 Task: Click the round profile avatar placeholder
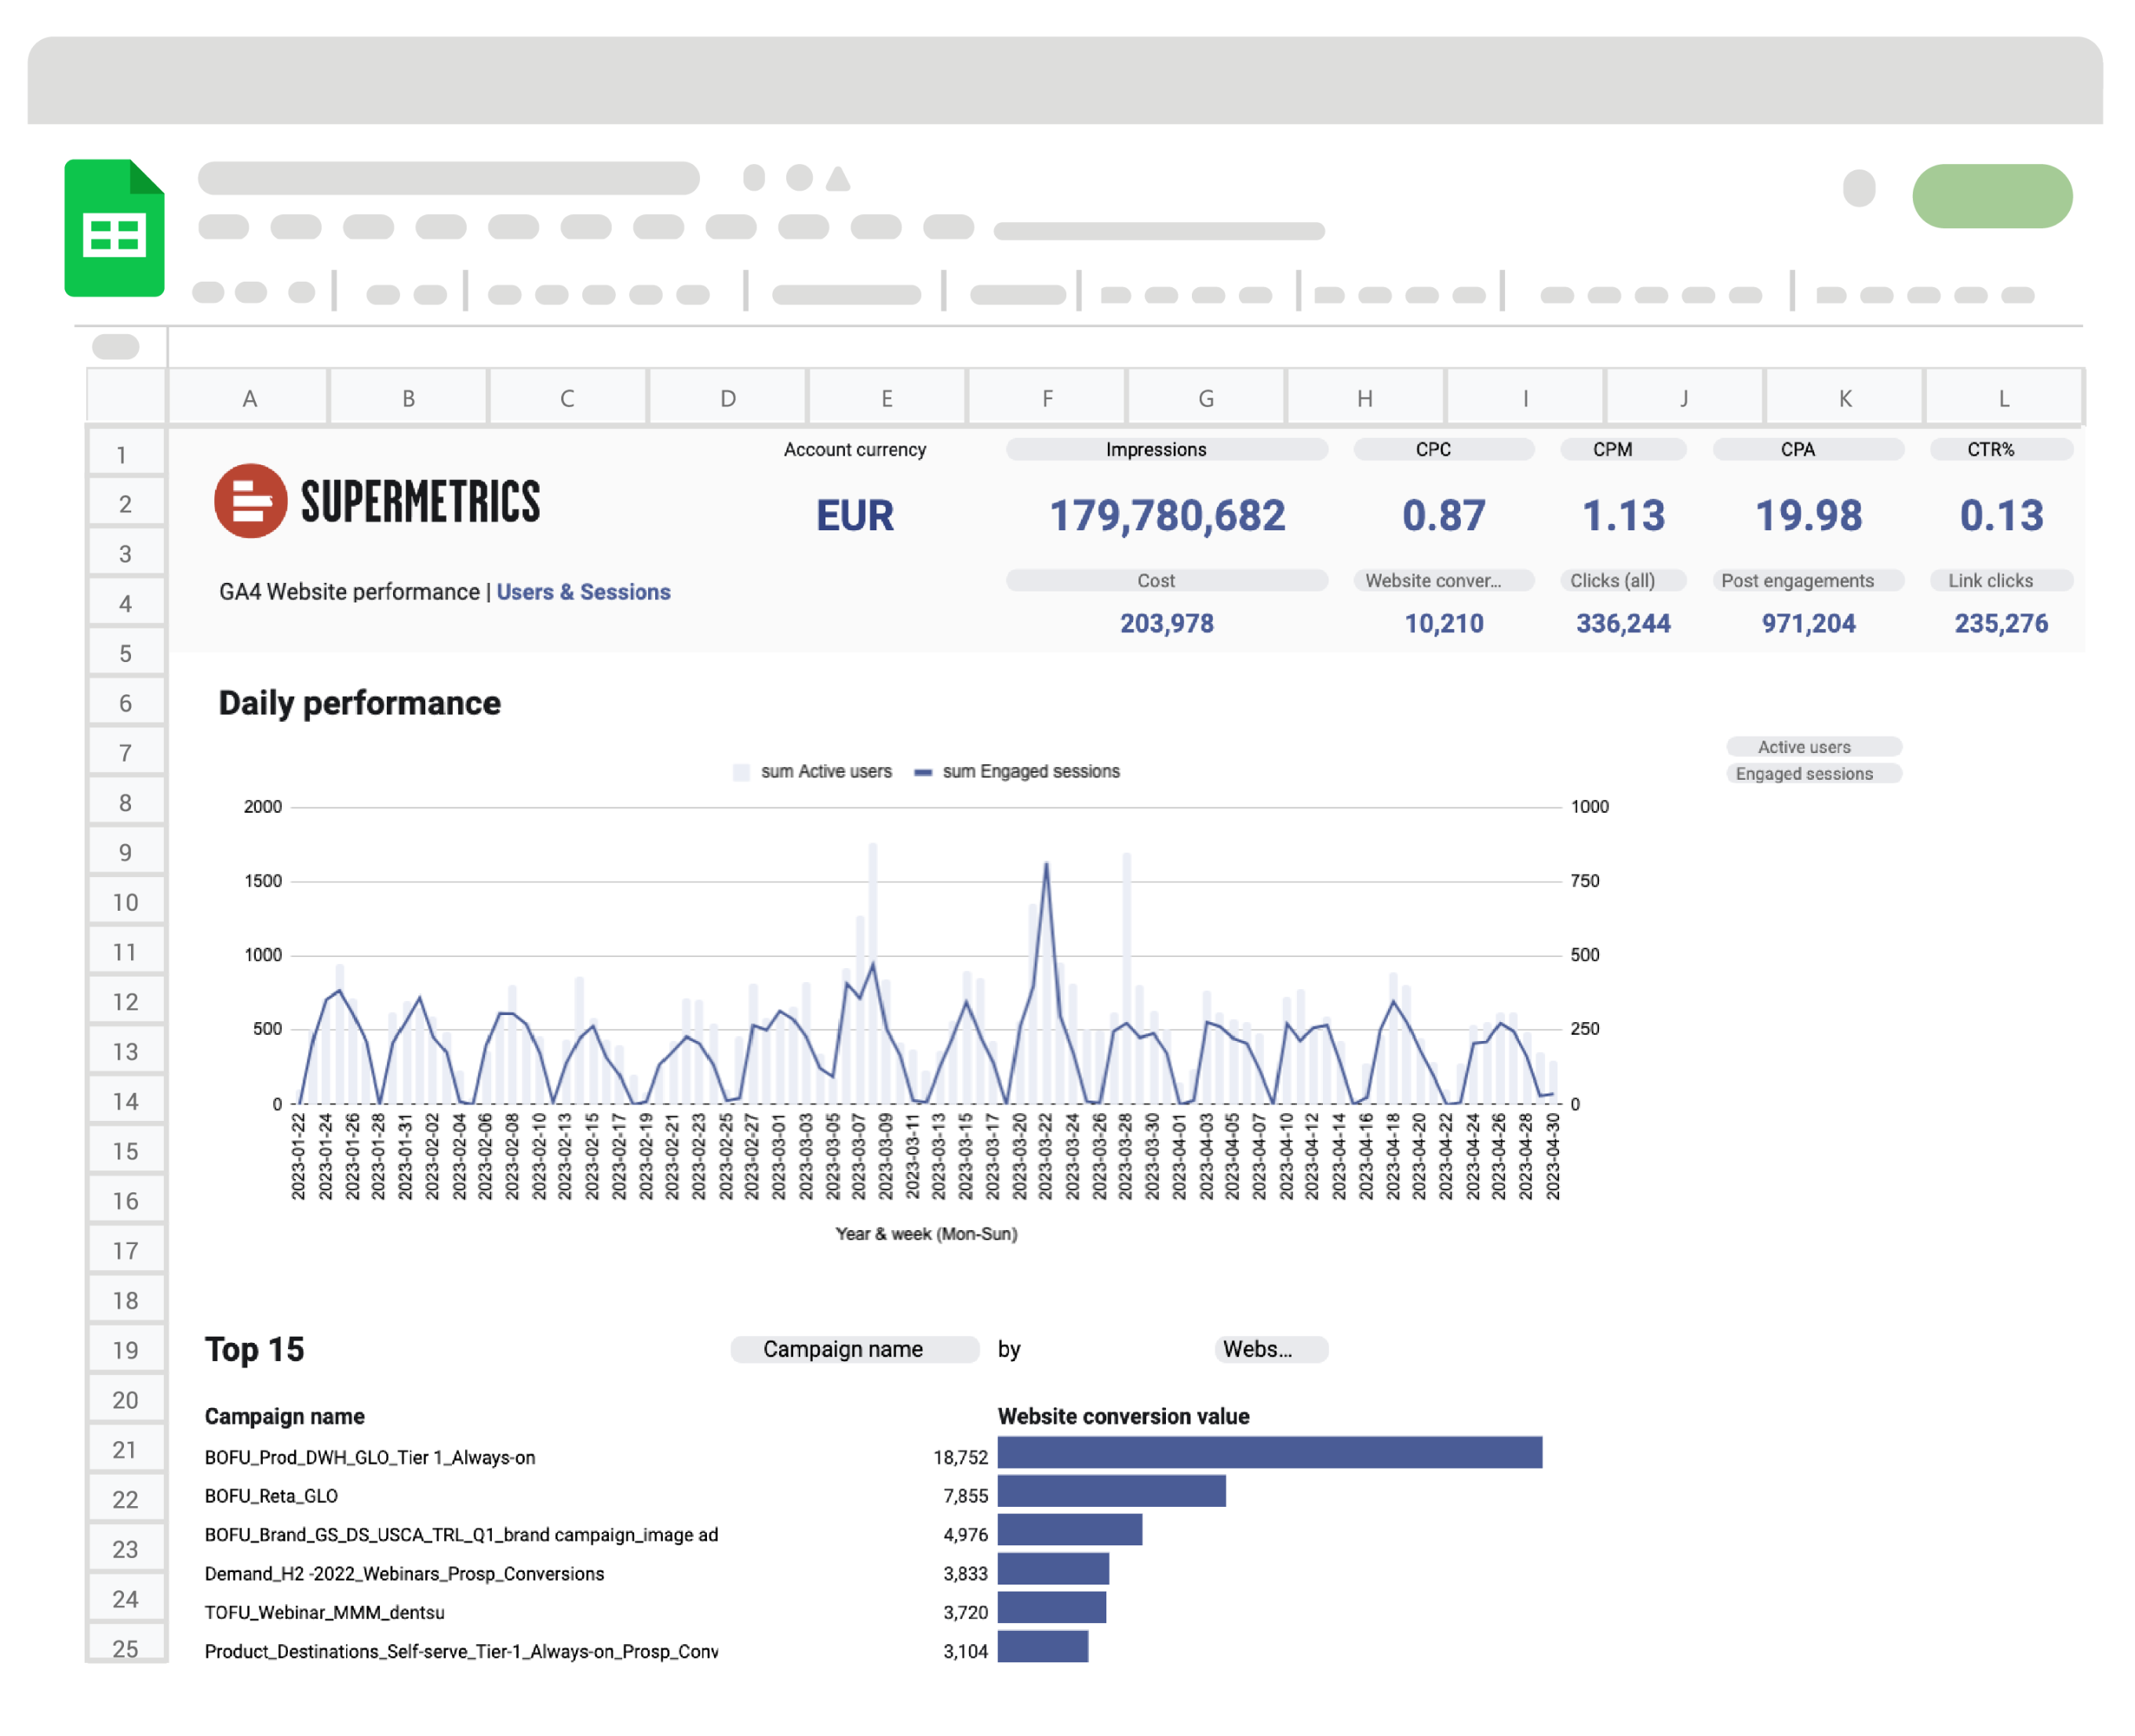click(1858, 188)
